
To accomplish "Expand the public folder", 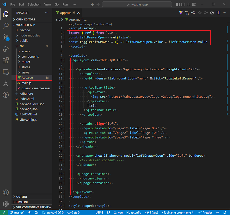I will click(x=32, y=41).
